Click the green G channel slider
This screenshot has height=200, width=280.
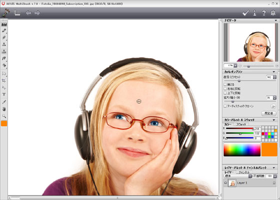tap(239, 133)
